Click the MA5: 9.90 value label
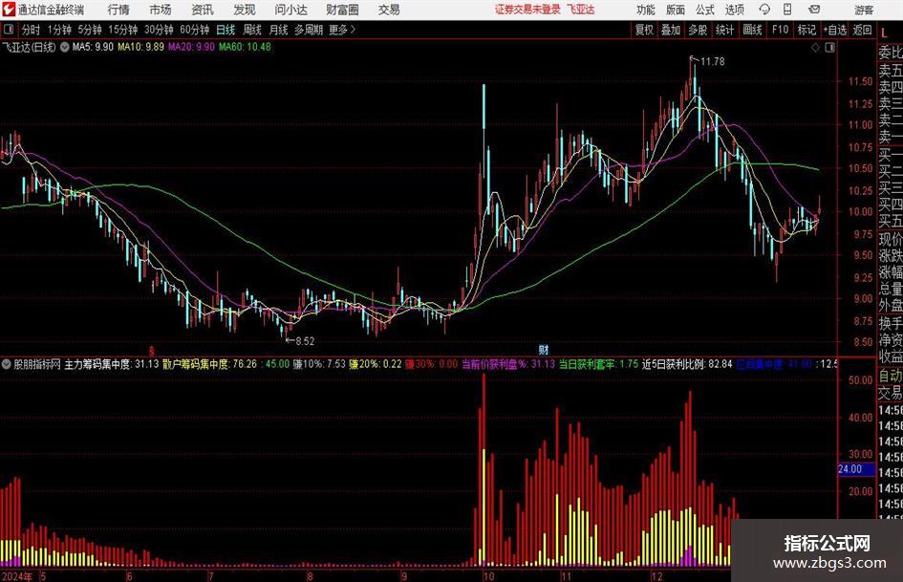The height and width of the screenshot is (582, 903). [x=93, y=47]
